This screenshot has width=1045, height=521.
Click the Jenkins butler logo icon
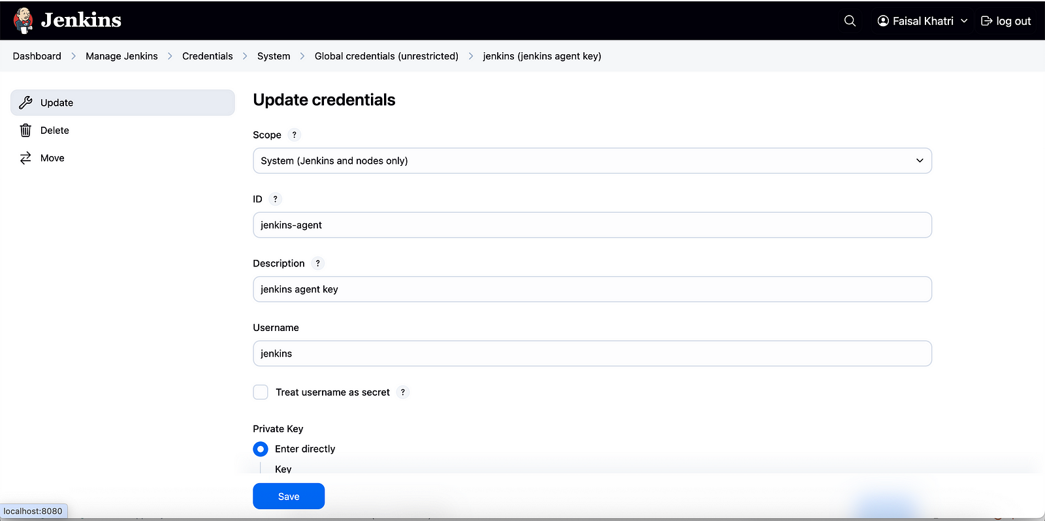click(24, 21)
